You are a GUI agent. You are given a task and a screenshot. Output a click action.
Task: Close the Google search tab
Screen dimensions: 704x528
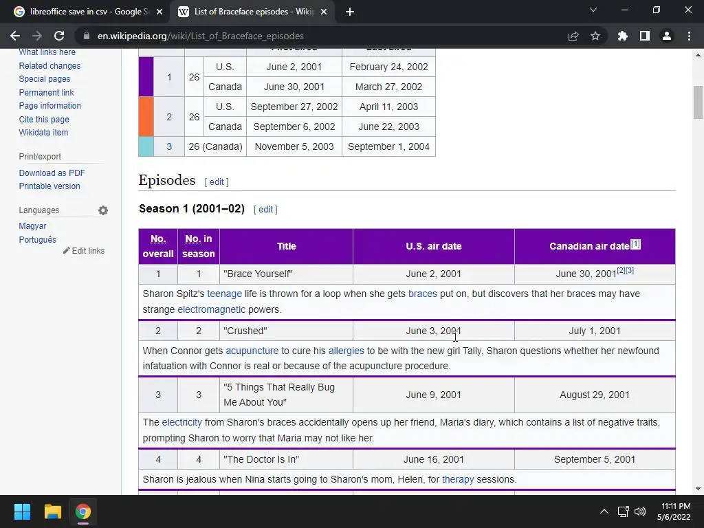coord(159,12)
